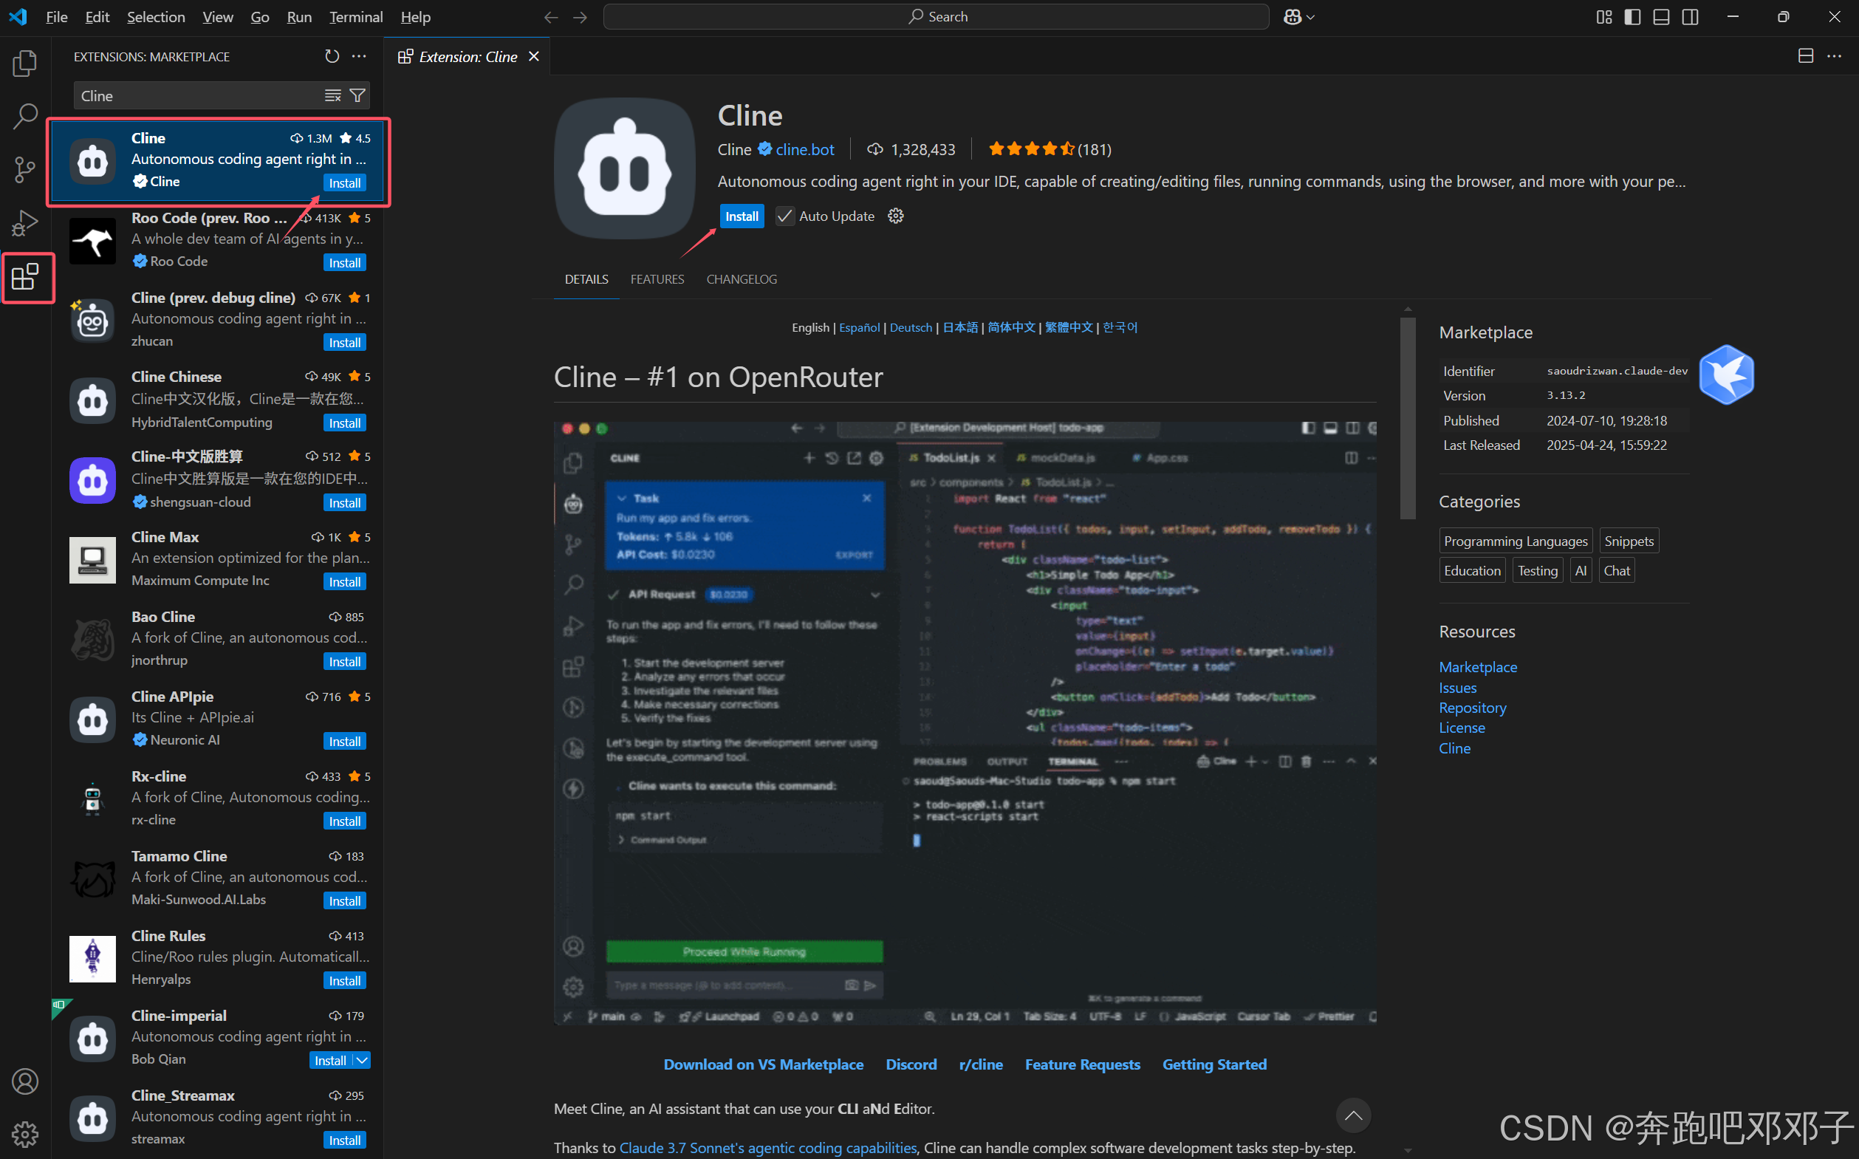
Task: Open the Accounts icon in activity bar
Action: click(x=24, y=1081)
